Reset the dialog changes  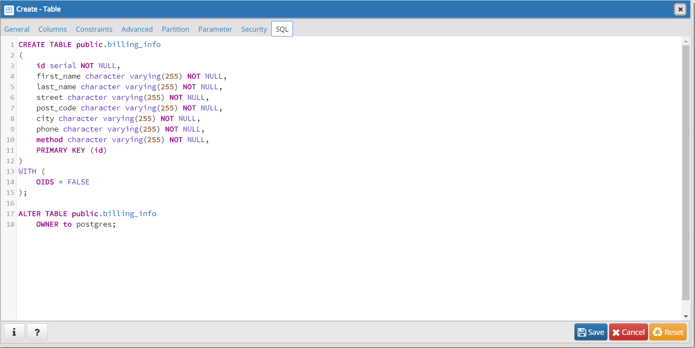(x=668, y=332)
